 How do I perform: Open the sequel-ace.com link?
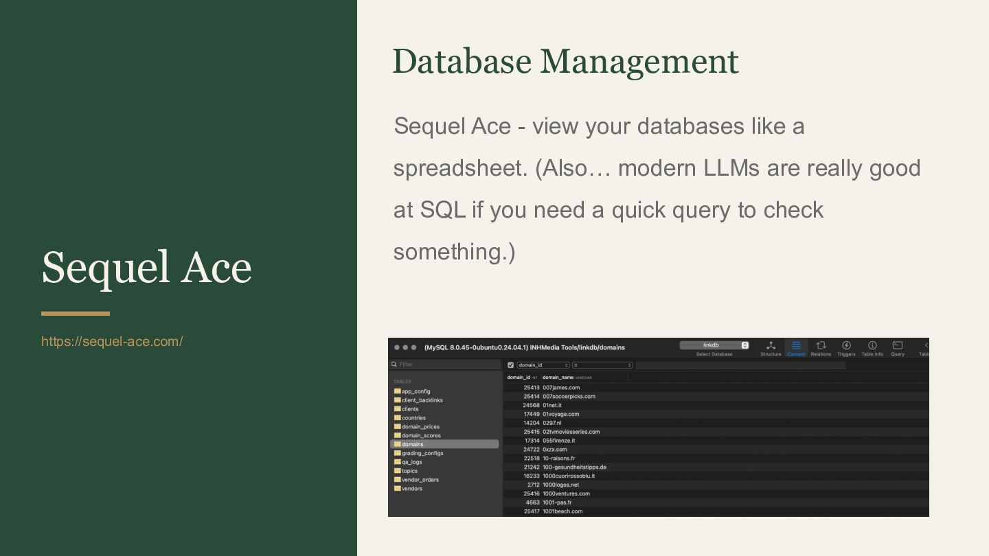click(x=112, y=341)
